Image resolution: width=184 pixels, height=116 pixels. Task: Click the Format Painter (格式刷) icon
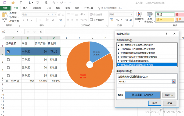coord(10,21)
